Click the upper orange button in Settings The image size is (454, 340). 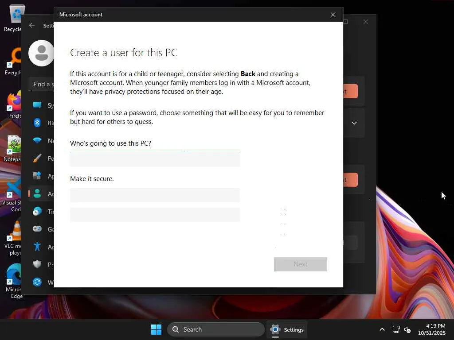pyautogui.click(x=350, y=91)
